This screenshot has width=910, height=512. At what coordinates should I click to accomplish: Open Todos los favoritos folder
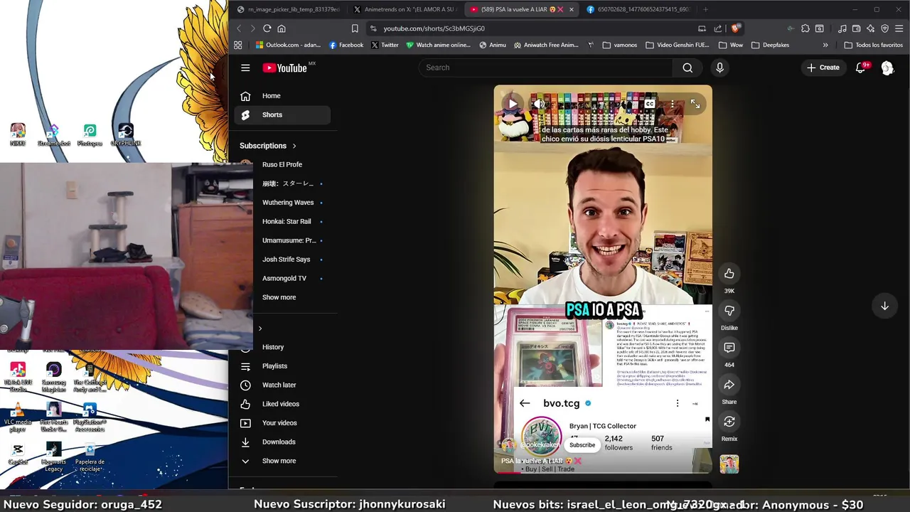click(x=873, y=45)
